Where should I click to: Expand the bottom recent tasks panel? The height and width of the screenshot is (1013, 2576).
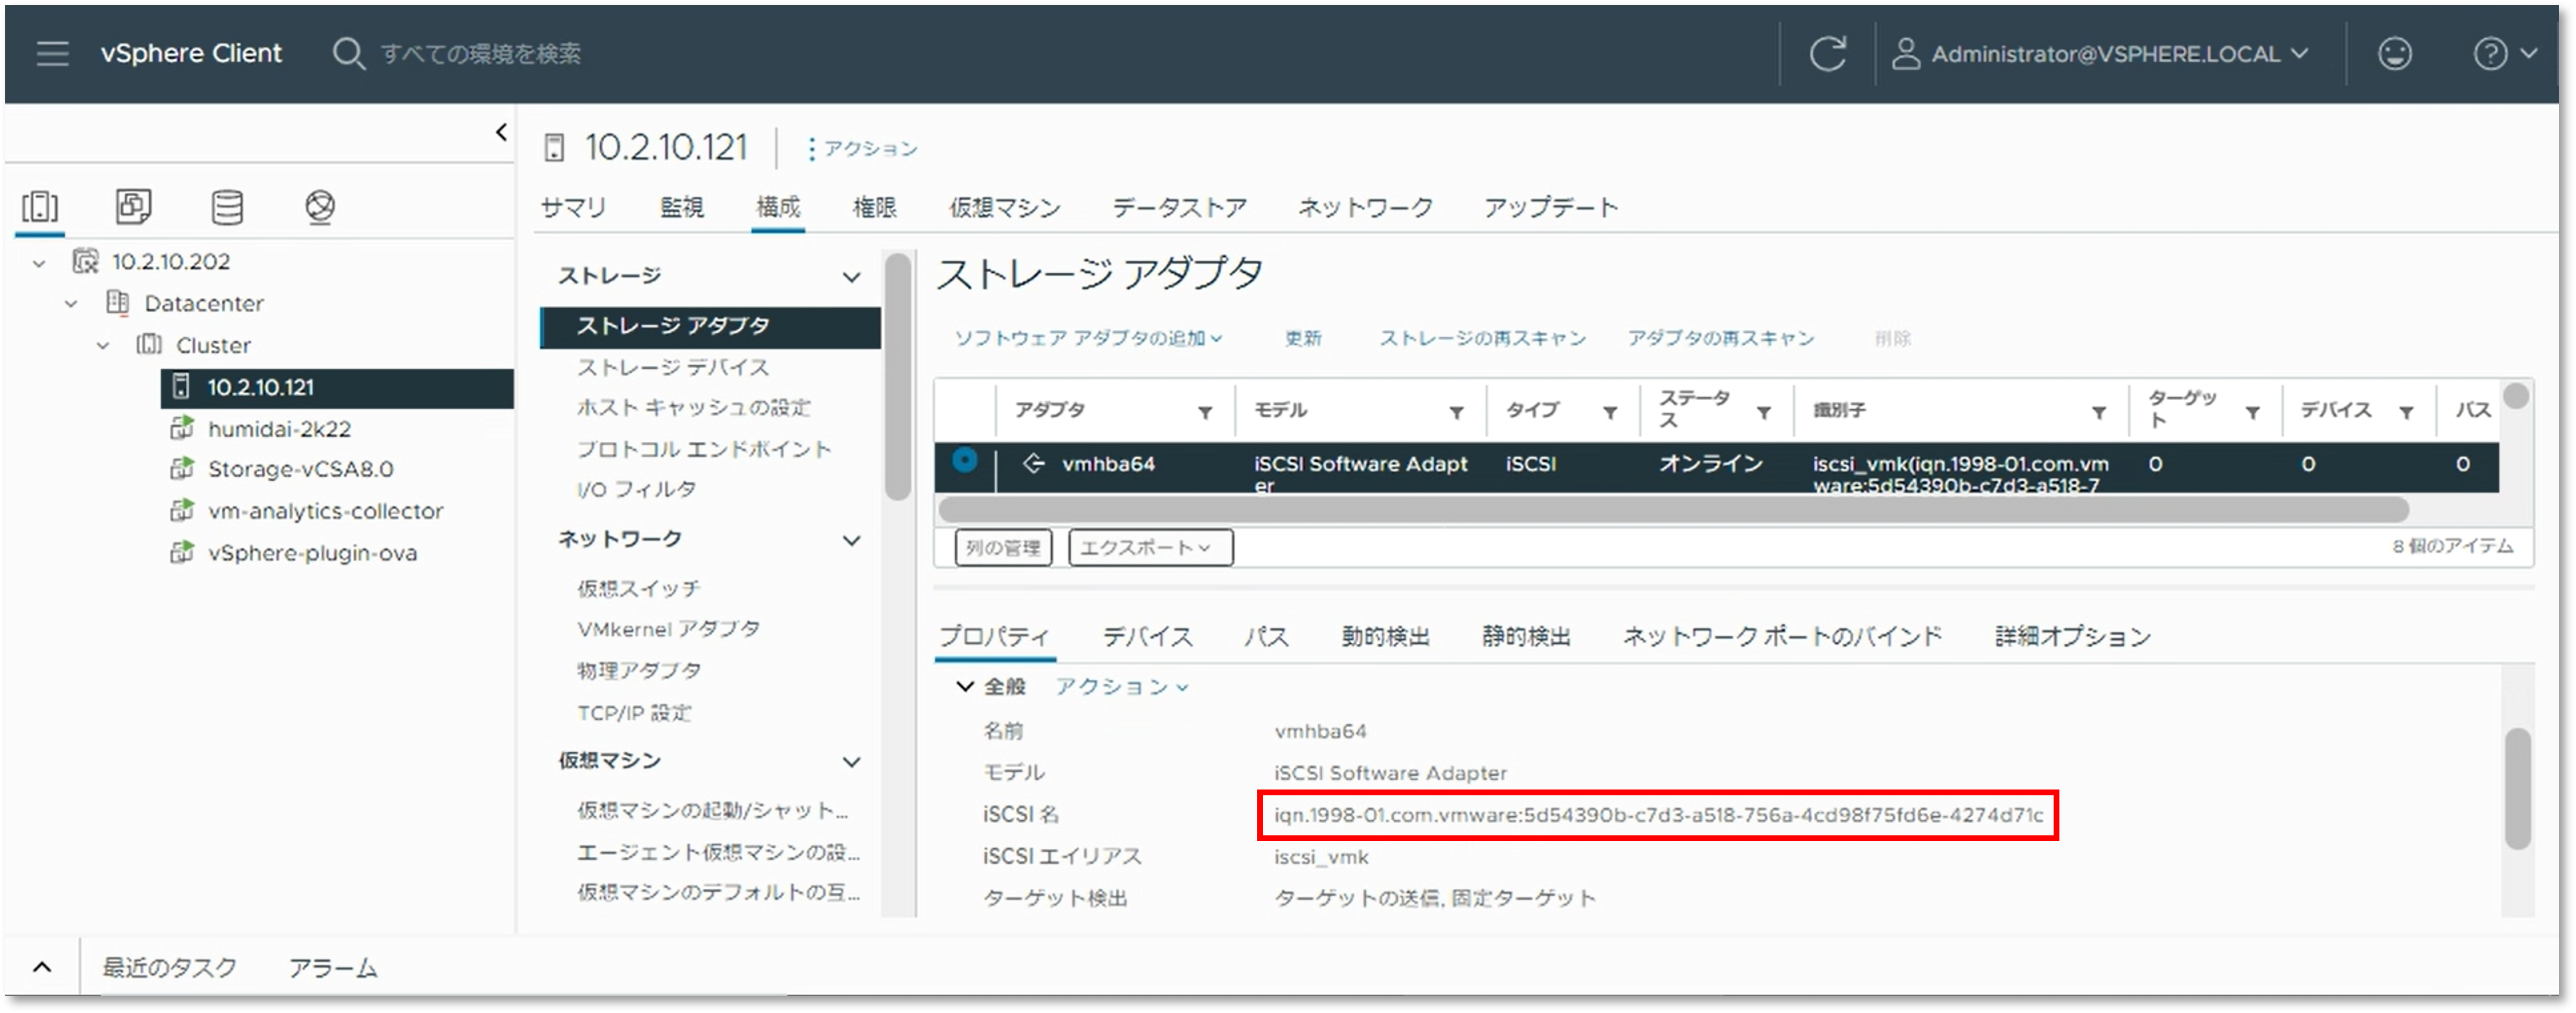point(42,967)
